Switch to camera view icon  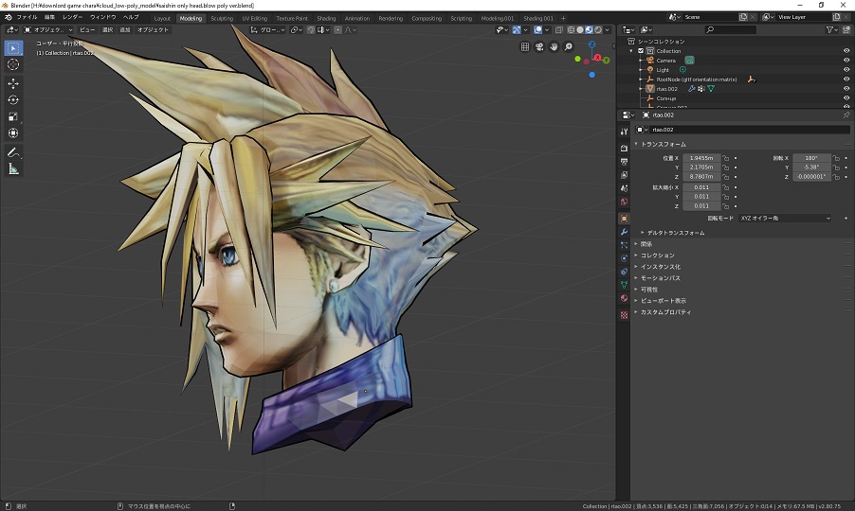click(539, 46)
